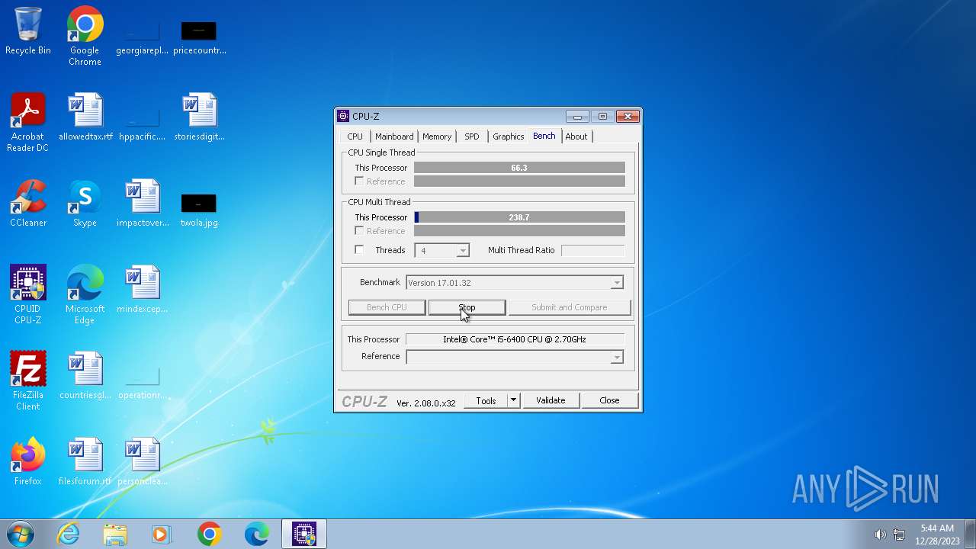The width and height of the screenshot is (976, 549).
Task: Switch to the SPD tab
Action: pos(472,136)
